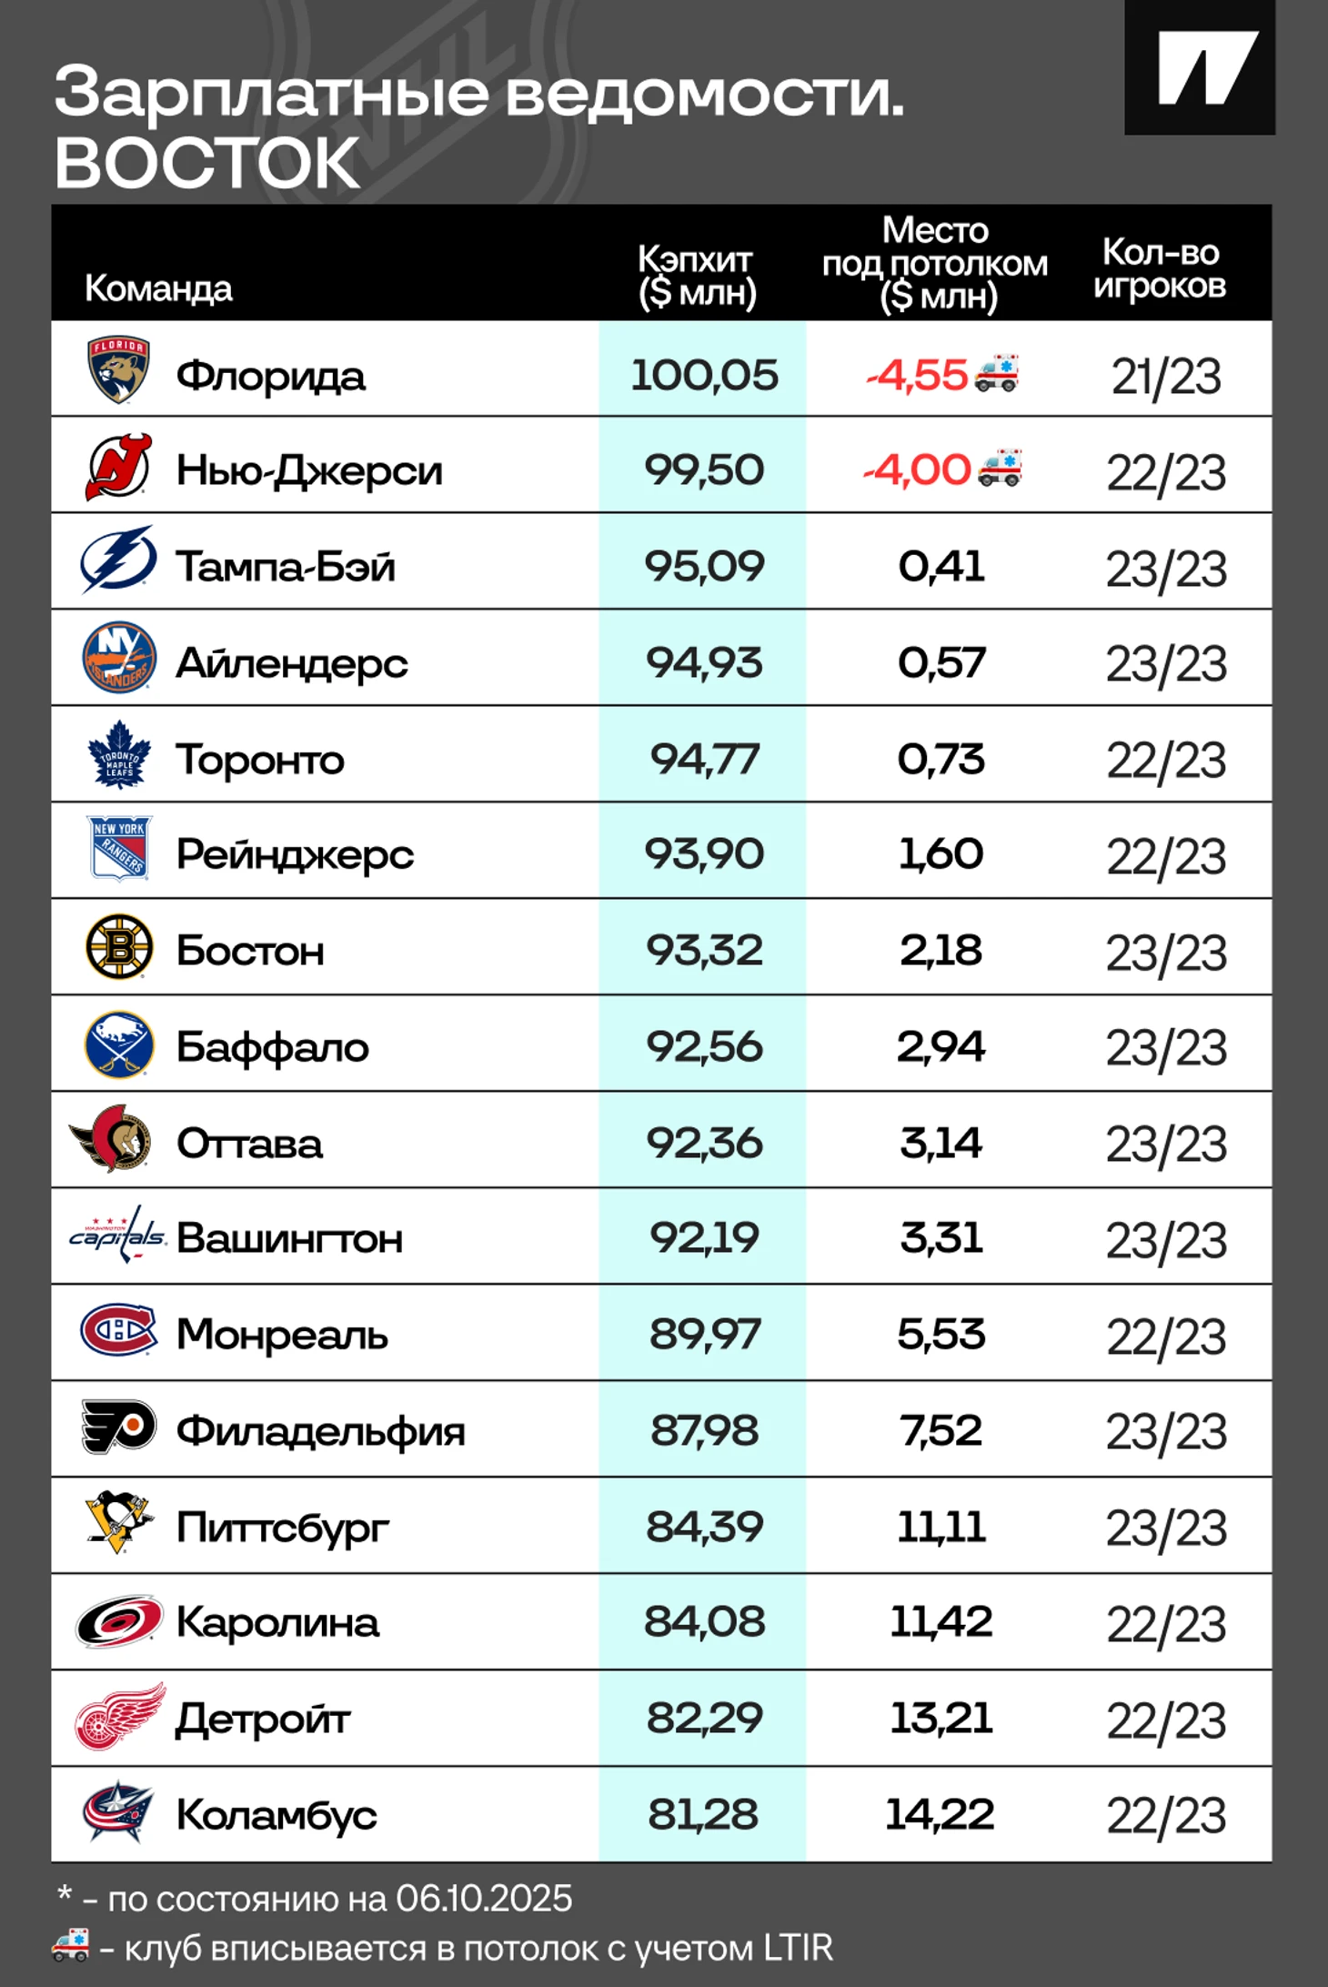This screenshot has width=1328, height=1987.
Task: Click Каролина's cap space value 11,42
Action: point(941,1621)
